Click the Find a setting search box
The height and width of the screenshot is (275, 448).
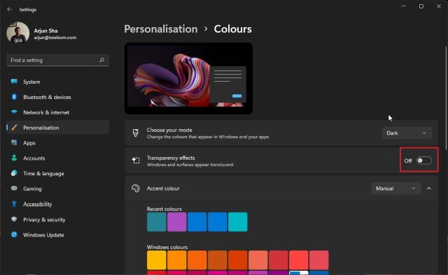click(57, 60)
